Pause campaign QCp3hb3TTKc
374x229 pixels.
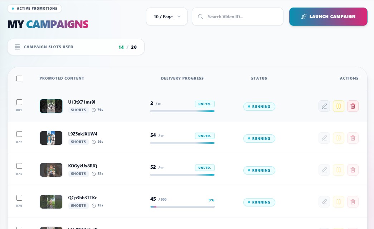[x=339, y=202]
